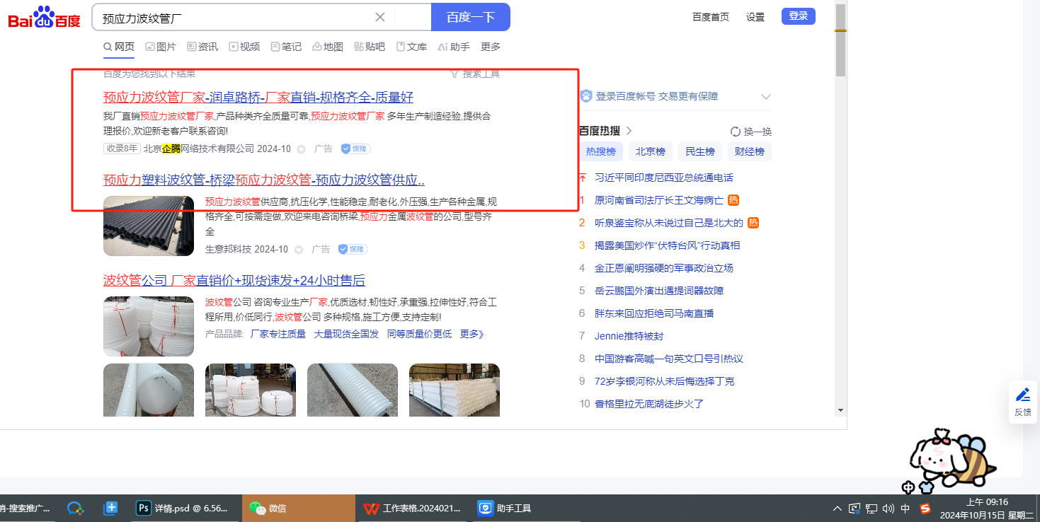Switch to the 资讯 search tab

pos(202,47)
